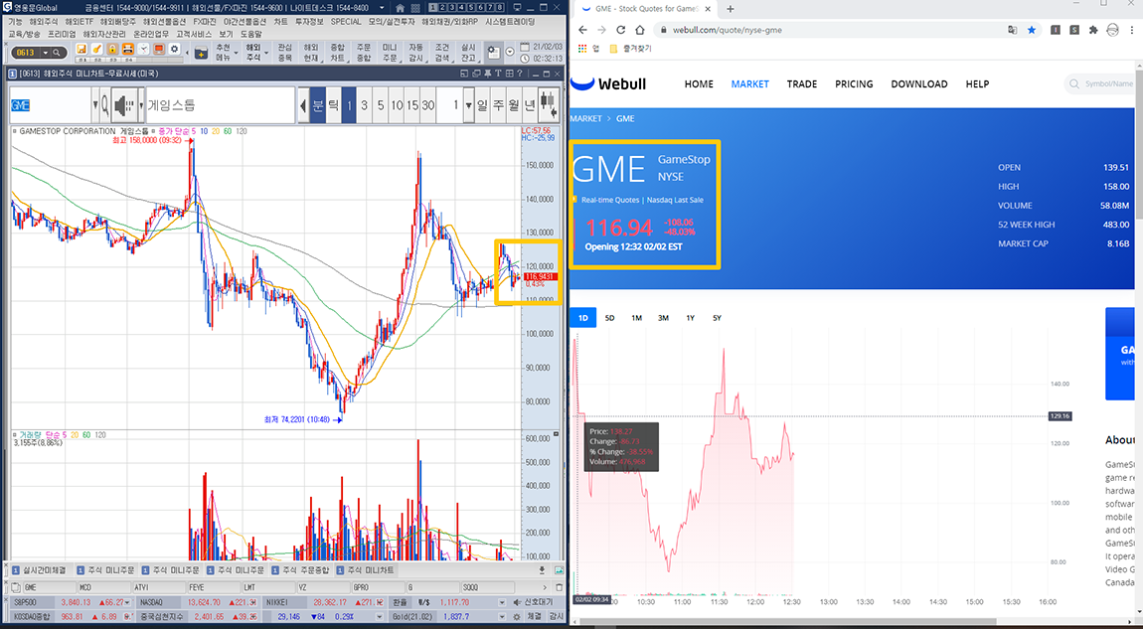1143x629 pixels.
Task: Click the pin icon in chart window title bar
Action: [488, 74]
